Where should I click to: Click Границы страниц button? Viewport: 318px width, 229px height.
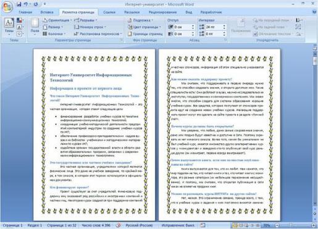145,34
